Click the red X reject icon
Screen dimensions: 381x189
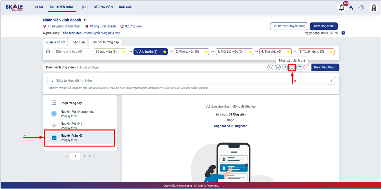[x=306, y=67]
